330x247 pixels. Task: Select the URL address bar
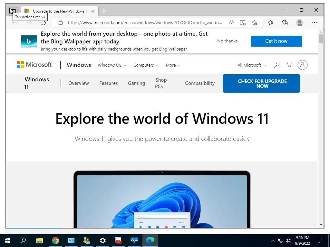point(145,23)
